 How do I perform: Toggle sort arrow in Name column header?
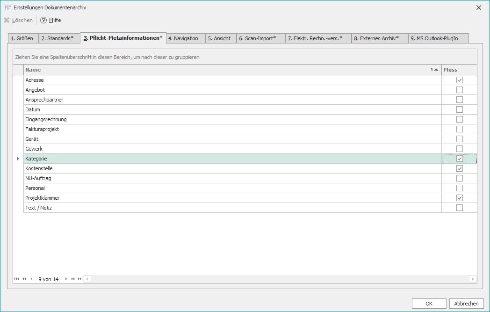click(435, 70)
